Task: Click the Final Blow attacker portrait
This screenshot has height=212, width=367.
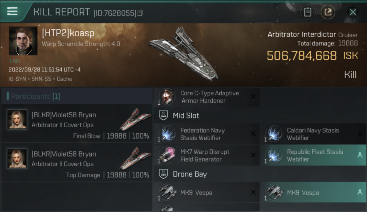Action: click(17, 120)
